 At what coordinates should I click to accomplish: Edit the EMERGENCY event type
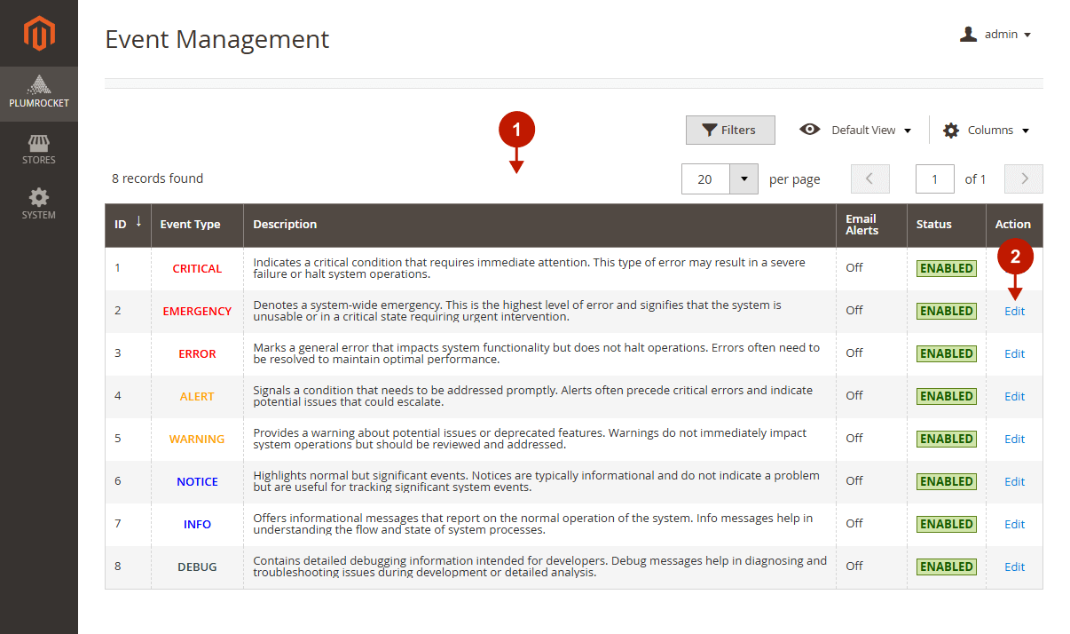click(x=1014, y=311)
